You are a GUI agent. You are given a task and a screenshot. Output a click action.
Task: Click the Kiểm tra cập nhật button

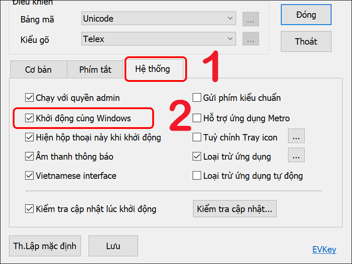(x=235, y=209)
